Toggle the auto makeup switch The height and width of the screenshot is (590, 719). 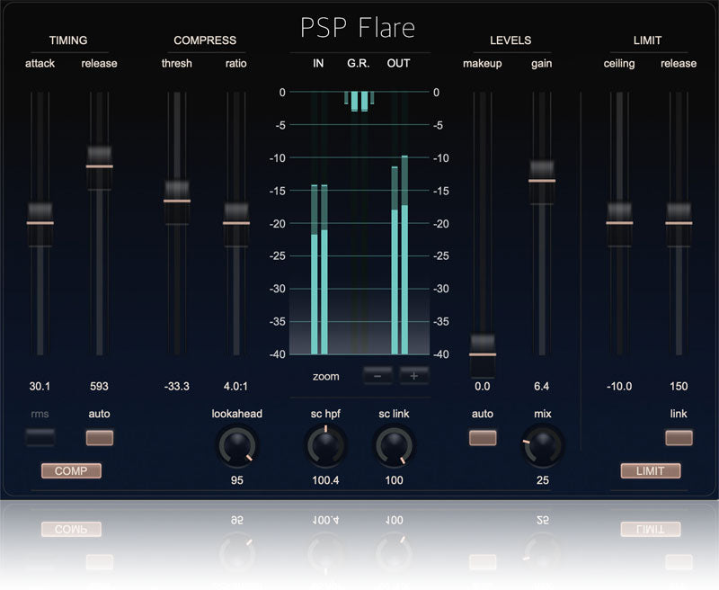[483, 437]
